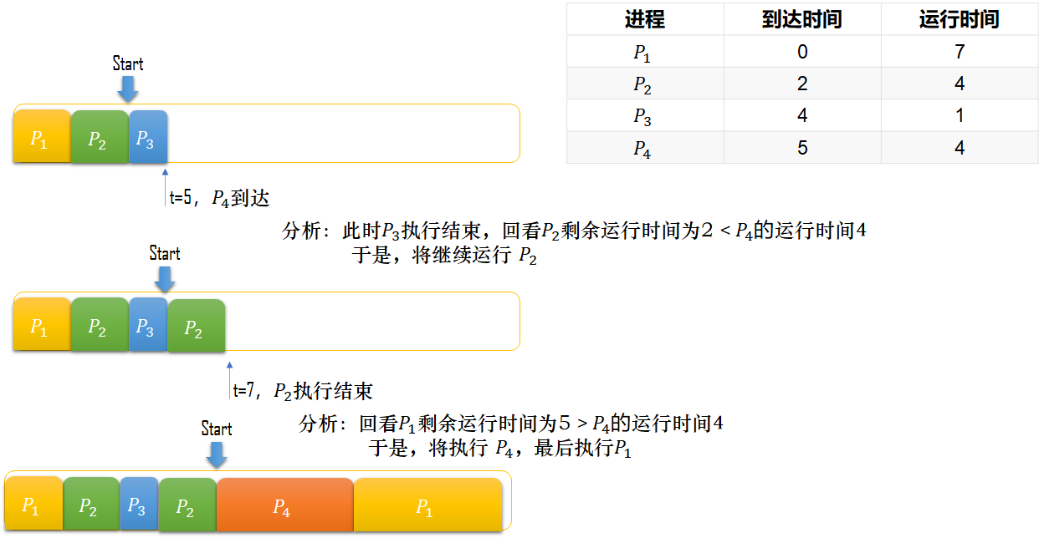Click the Start arrow above the middle timeline
1039x538 pixels.
(x=164, y=274)
